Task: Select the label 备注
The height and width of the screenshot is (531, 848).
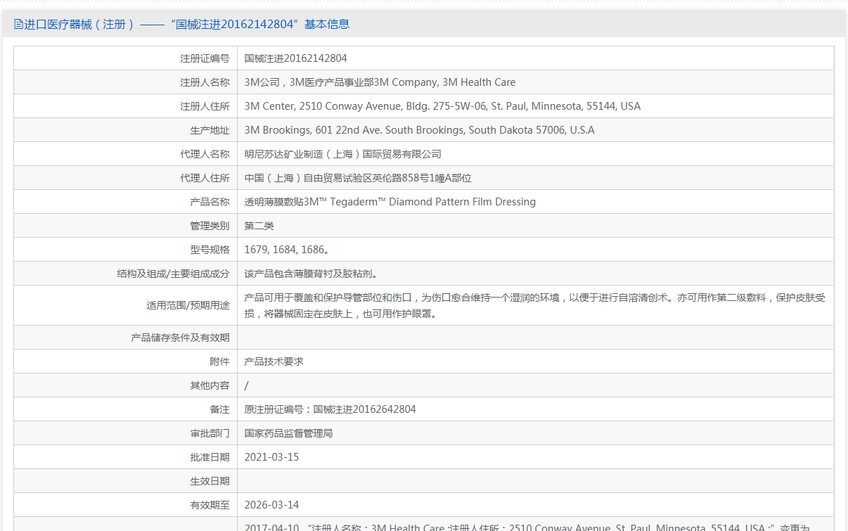Action: pyautogui.click(x=219, y=409)
